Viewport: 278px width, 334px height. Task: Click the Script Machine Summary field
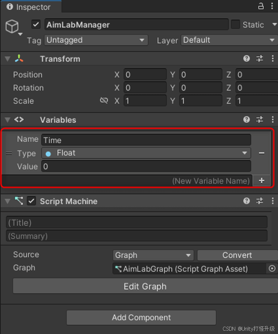tap(136, 236)
